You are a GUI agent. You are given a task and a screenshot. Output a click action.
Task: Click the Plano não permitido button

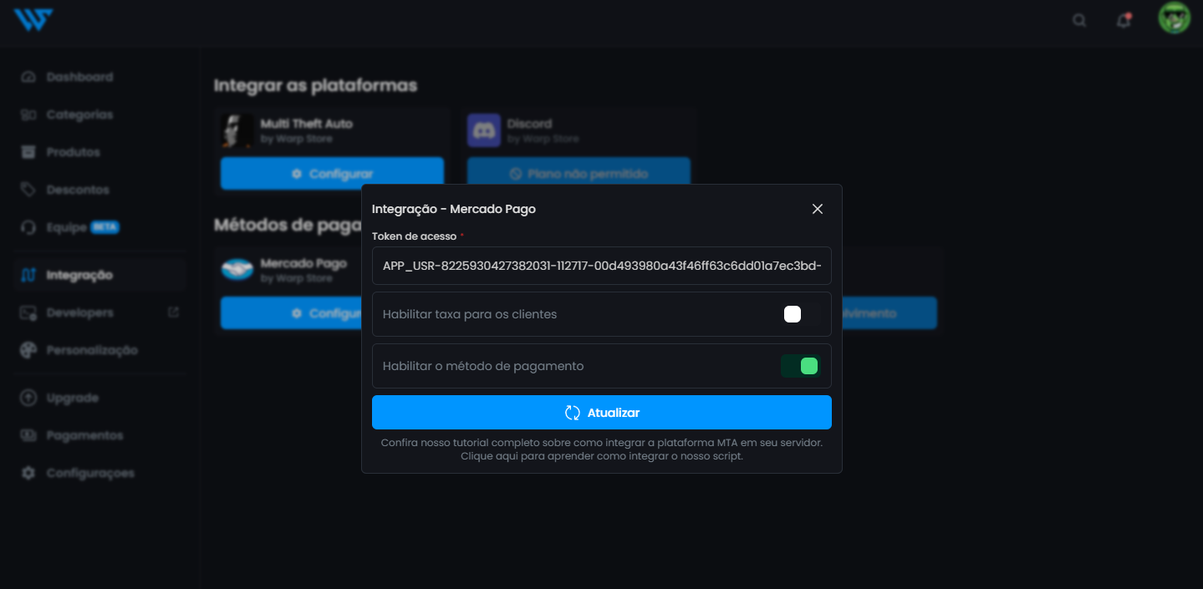click(x=579, y=174)
